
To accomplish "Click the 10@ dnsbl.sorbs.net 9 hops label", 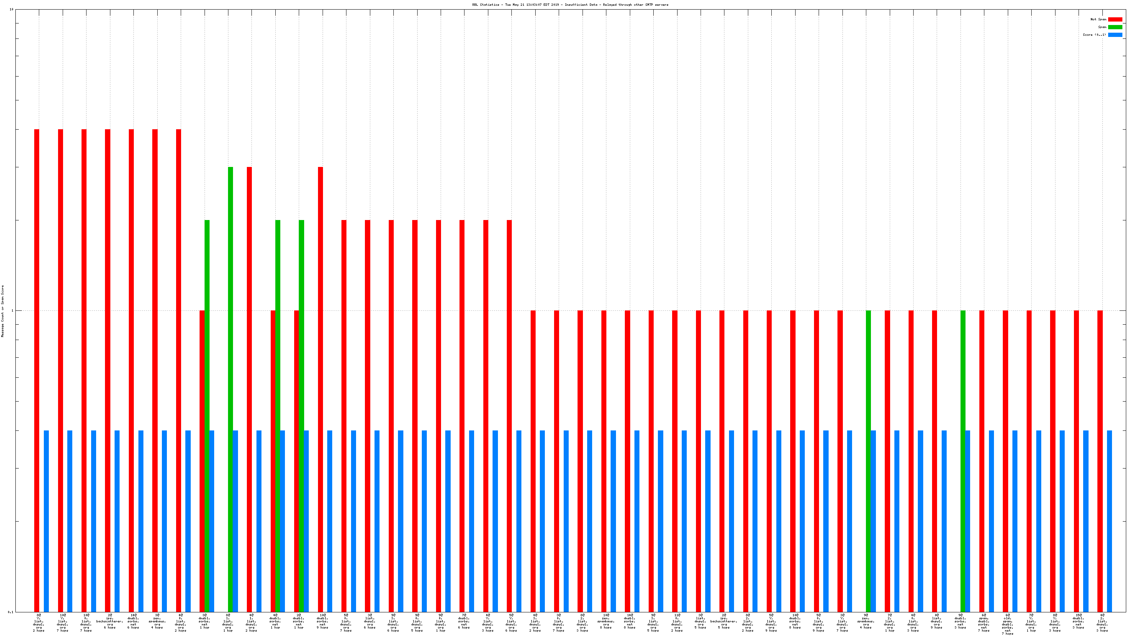I will (323, 621).
